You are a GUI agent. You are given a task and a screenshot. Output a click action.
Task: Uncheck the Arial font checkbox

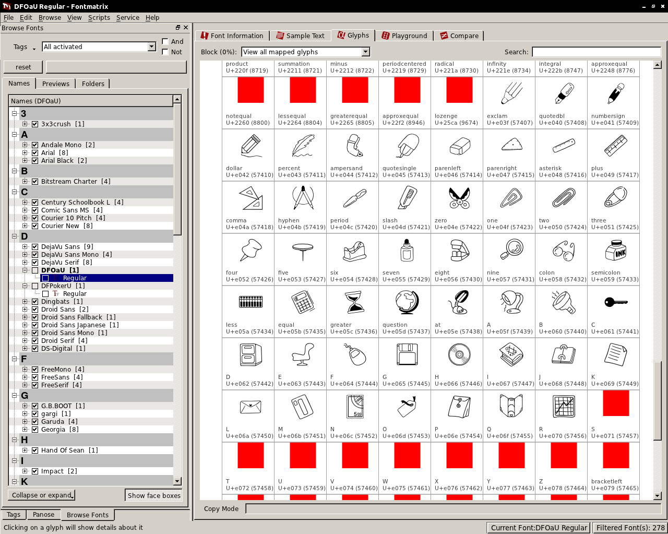tap(35, 153)
